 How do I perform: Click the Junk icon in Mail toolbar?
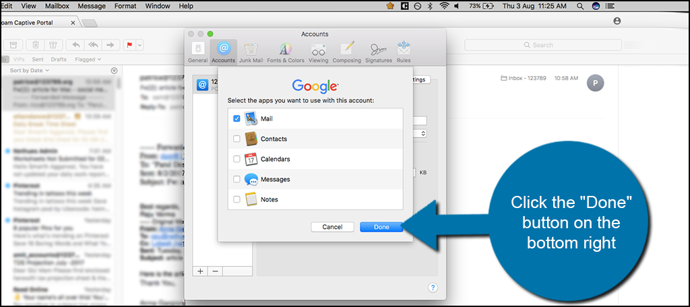point(53,45)
